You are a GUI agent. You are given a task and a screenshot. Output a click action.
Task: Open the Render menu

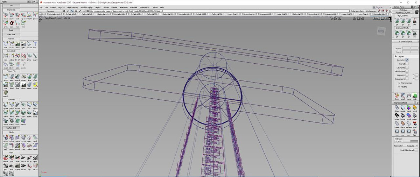pyautogui.click(x=114, y=7)
